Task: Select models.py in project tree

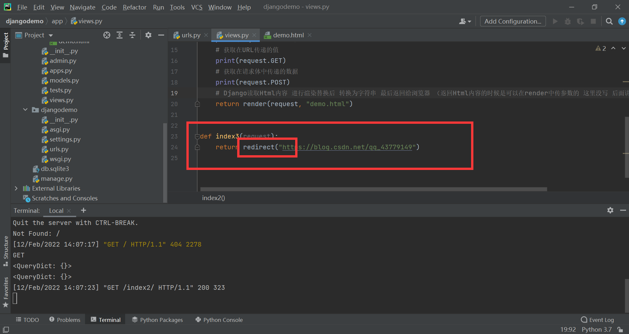Action: point(64,80)
